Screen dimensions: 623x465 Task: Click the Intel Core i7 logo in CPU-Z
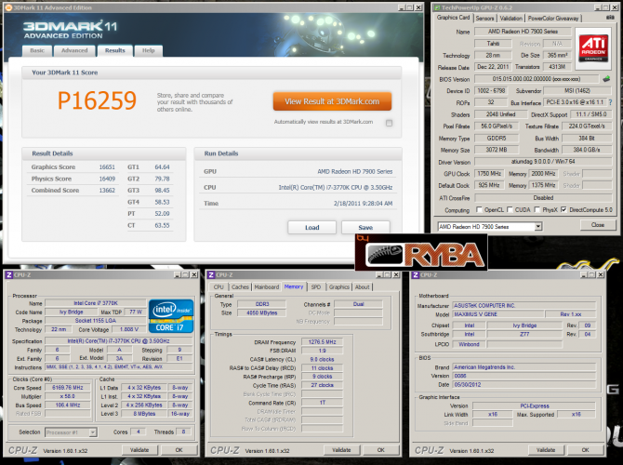point(171,316)
